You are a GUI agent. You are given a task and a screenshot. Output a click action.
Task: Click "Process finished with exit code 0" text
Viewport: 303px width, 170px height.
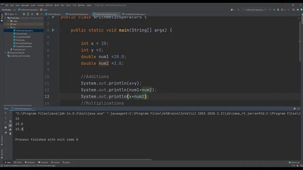(x=47, y=140)
